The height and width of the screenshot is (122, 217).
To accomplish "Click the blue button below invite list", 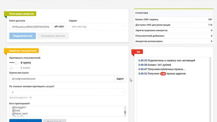I will point(25,121).
